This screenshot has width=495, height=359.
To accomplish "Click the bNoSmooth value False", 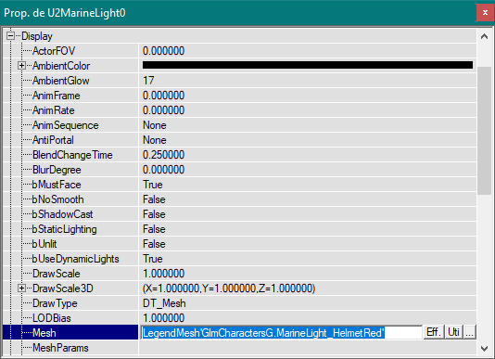I will click(154, 199).
